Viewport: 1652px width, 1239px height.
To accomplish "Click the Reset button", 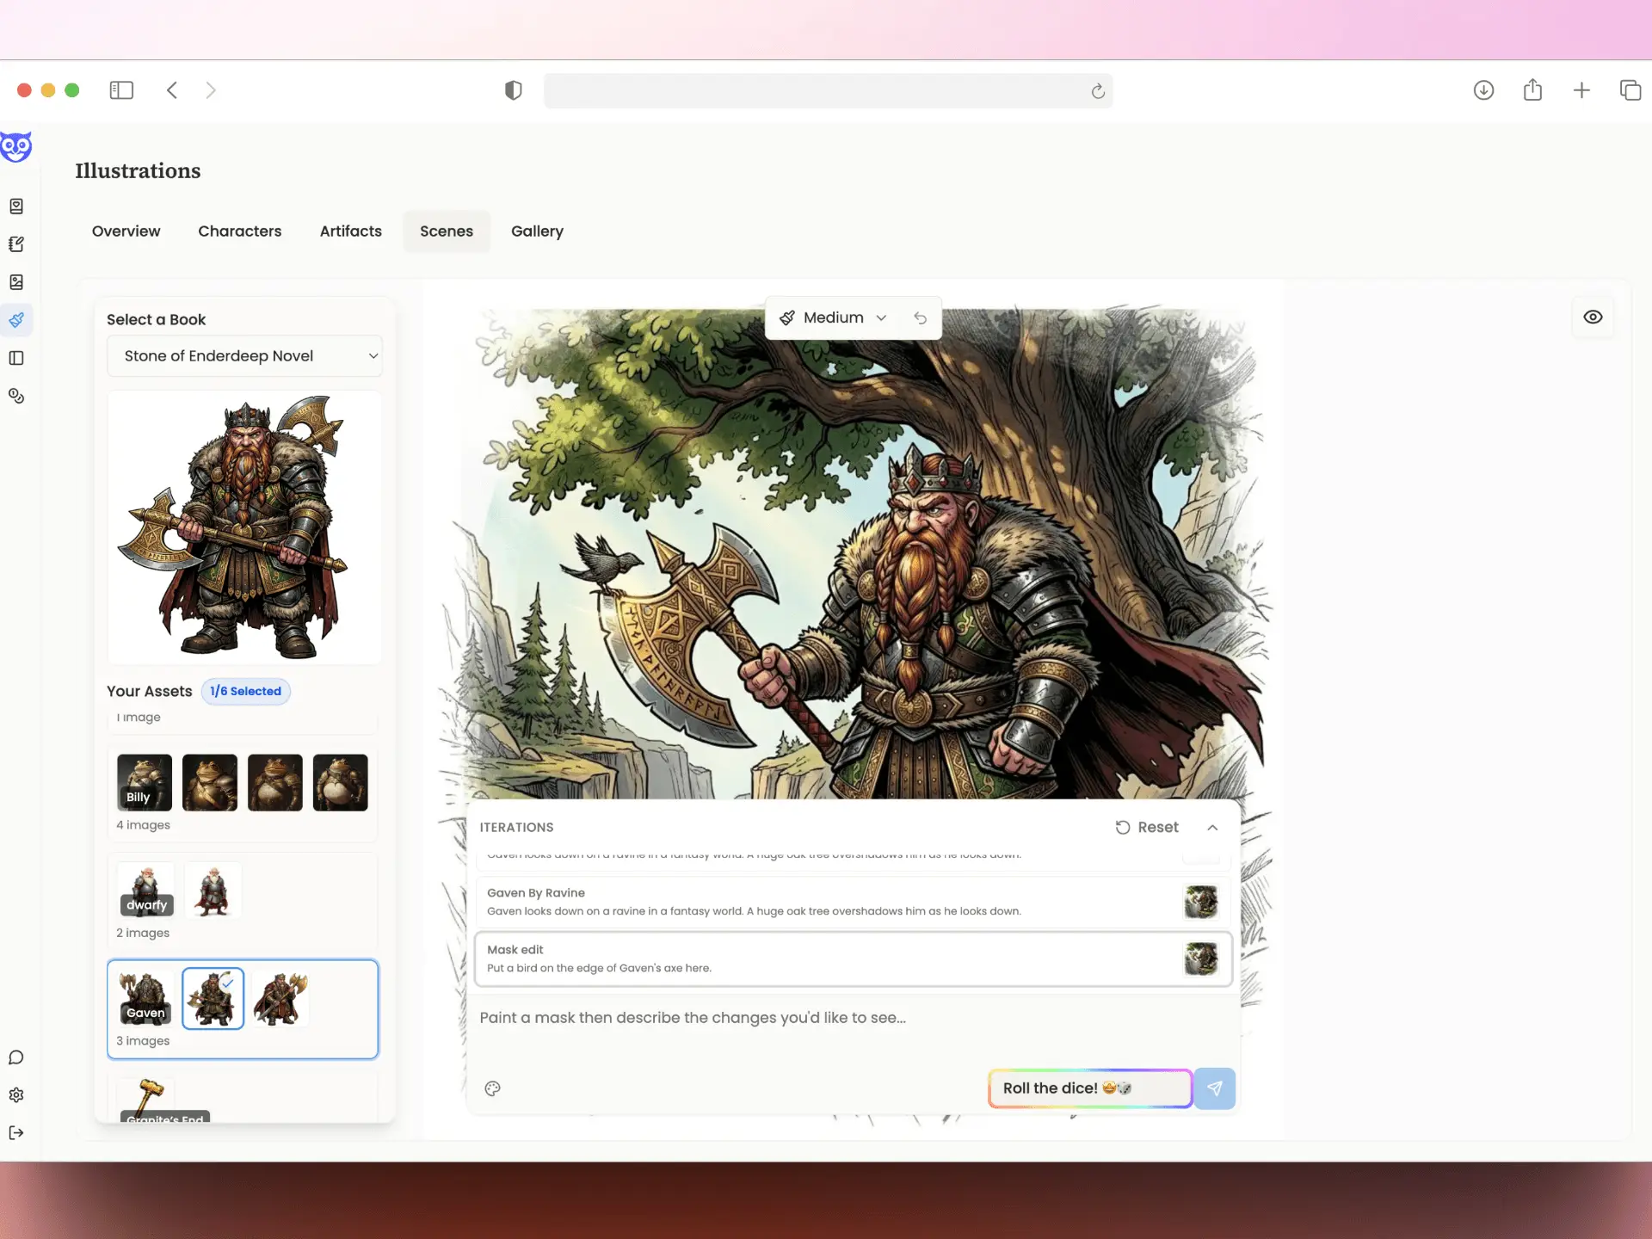I will (1147, 828).
